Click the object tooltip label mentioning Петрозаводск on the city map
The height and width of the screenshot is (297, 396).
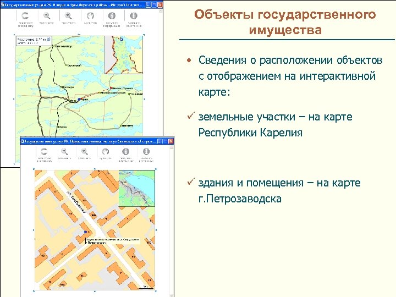[x=113, y=241]
